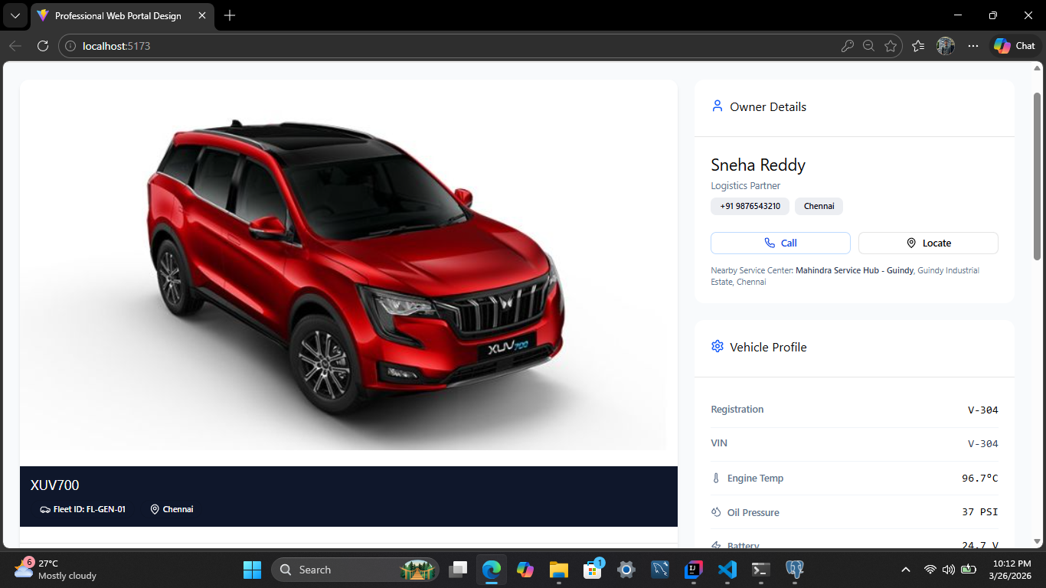Open the tab search dropdown arrow
This screenshot has height=588, width=1046.
(x=15, y=15)
